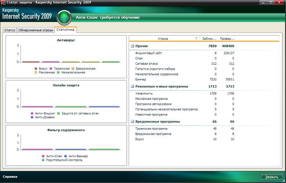The height and width of the screenshot is (183, 286).
Task: Select the Попытка скрытого набора row
Action: pos(204,69)
